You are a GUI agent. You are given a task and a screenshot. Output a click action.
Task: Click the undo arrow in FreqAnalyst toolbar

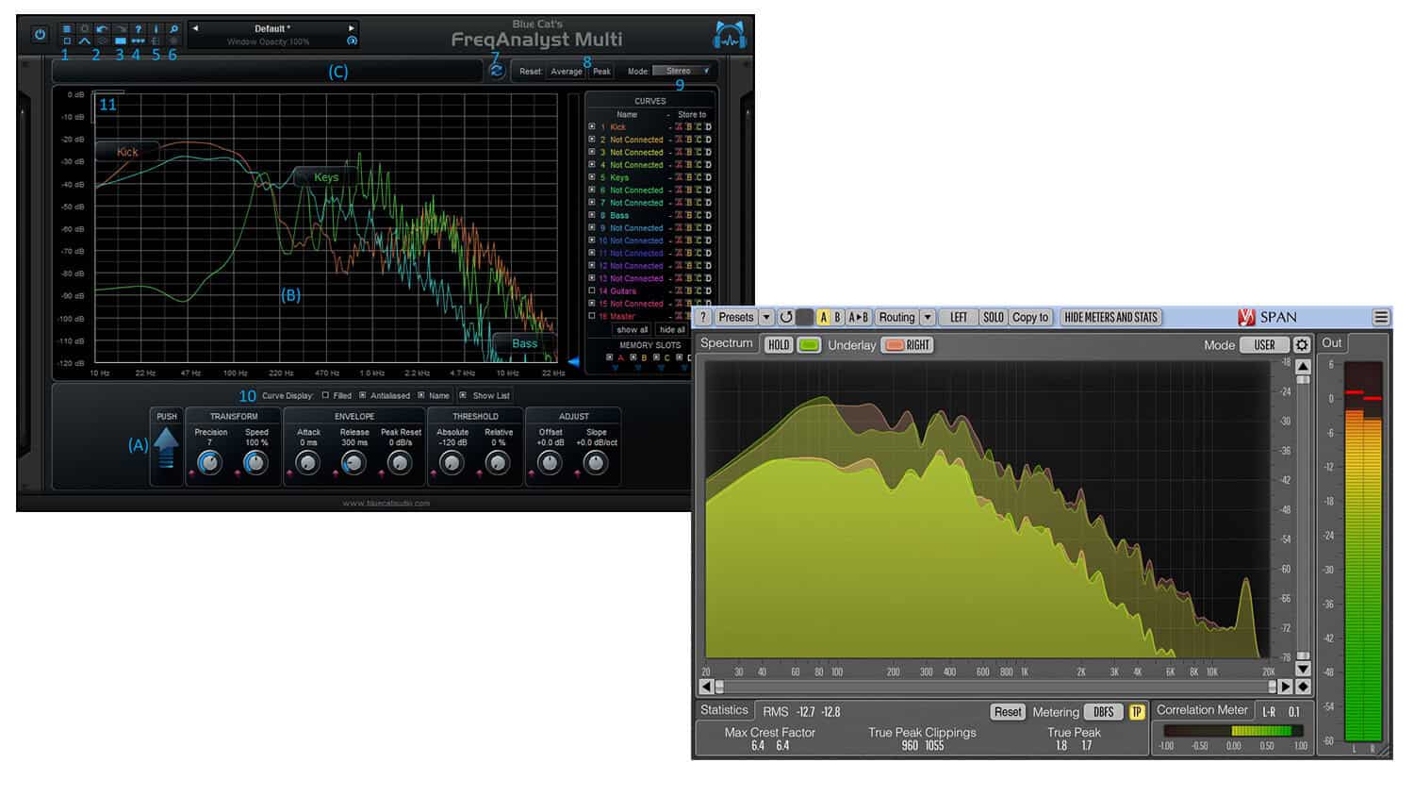point(102,29)
